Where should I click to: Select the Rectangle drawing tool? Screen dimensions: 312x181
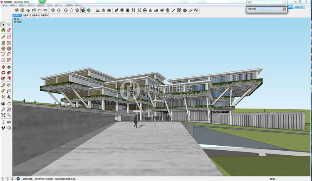(x=3, y=43)
